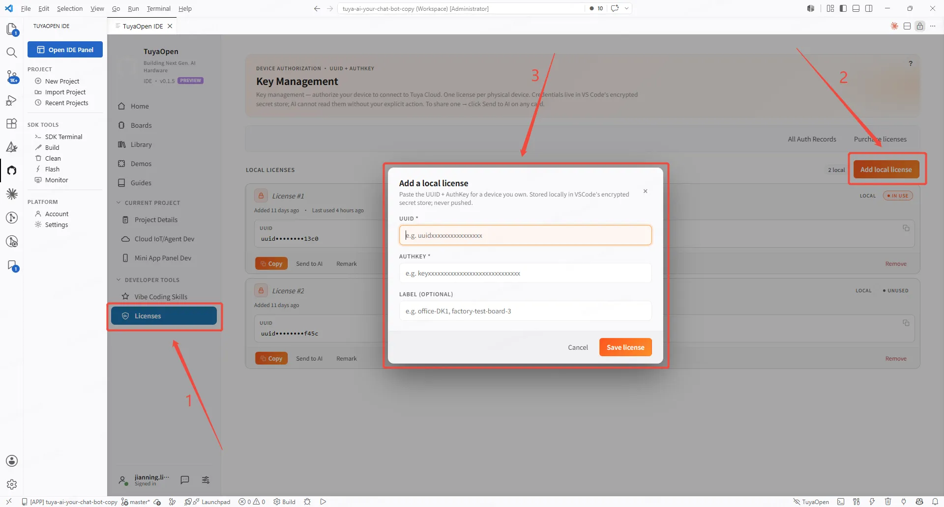Viewport: 944px width, 507px height.
Task: Customize Layout icon in title bar
Action: click(x=830, y=8)
